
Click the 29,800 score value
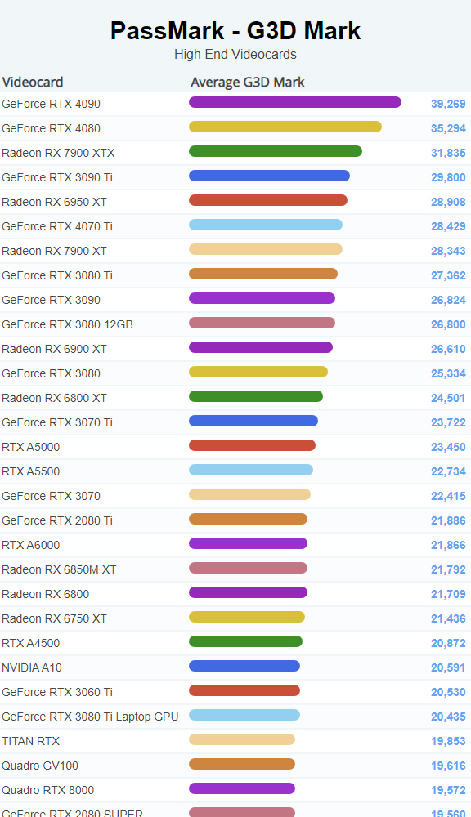pyautogui.click(x=448, y=177)
